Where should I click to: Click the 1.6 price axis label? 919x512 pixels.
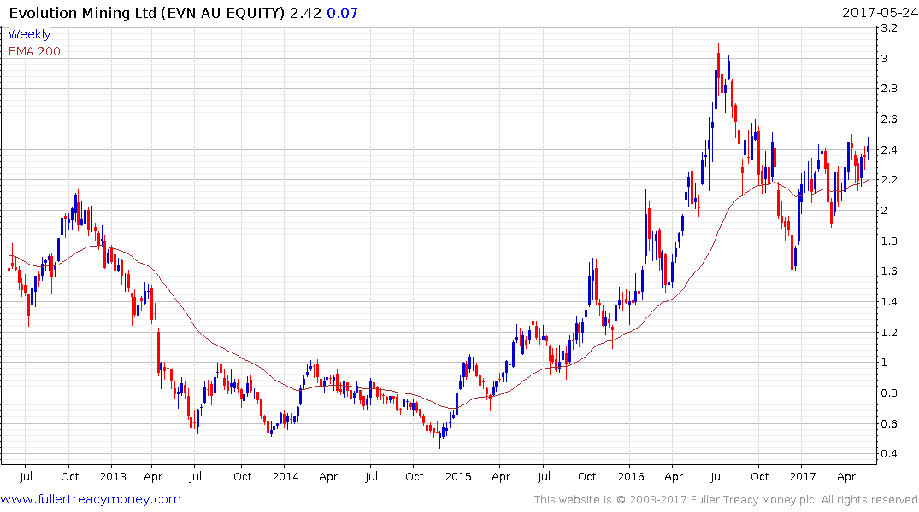coord(889,271)
